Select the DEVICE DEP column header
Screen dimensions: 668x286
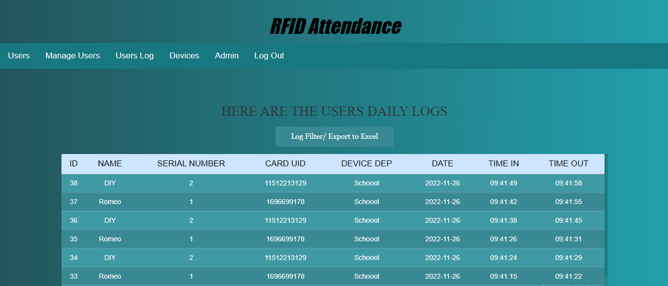tap(366, 164)
